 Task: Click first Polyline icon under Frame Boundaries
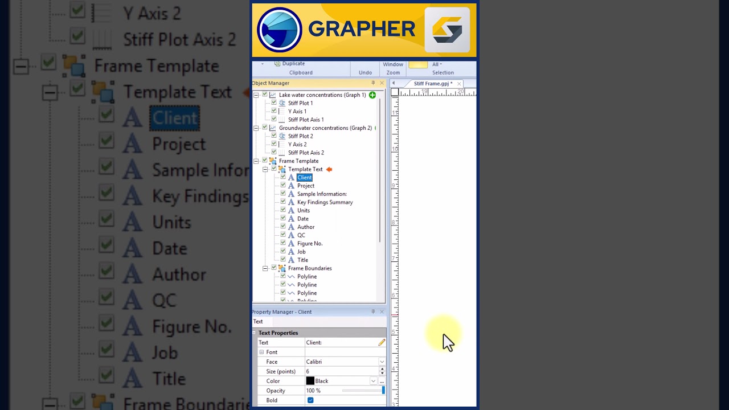(x=292, y=277)
